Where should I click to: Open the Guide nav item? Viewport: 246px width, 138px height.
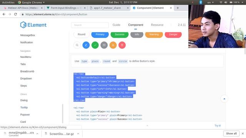(116, 25)
